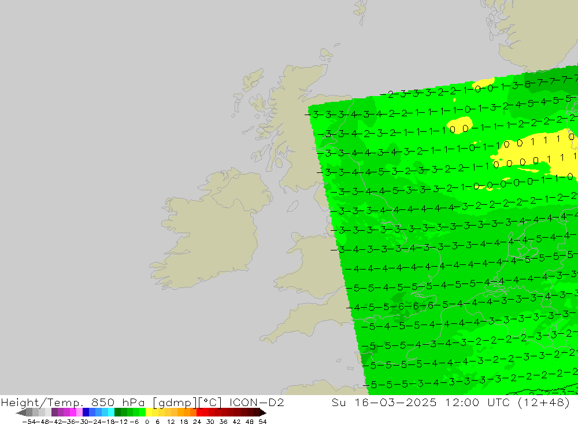Click the 'UTC' timezone label
Viewport: 578px width, 424px height.
(498, 403)
